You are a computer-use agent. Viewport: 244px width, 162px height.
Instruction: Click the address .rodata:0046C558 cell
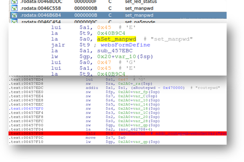pos(41,8)
